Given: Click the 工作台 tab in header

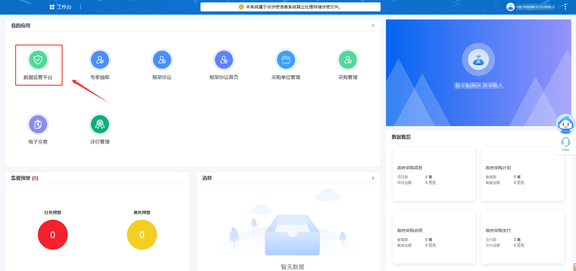Looking at the screenshot, I should [x=61, y=7].
